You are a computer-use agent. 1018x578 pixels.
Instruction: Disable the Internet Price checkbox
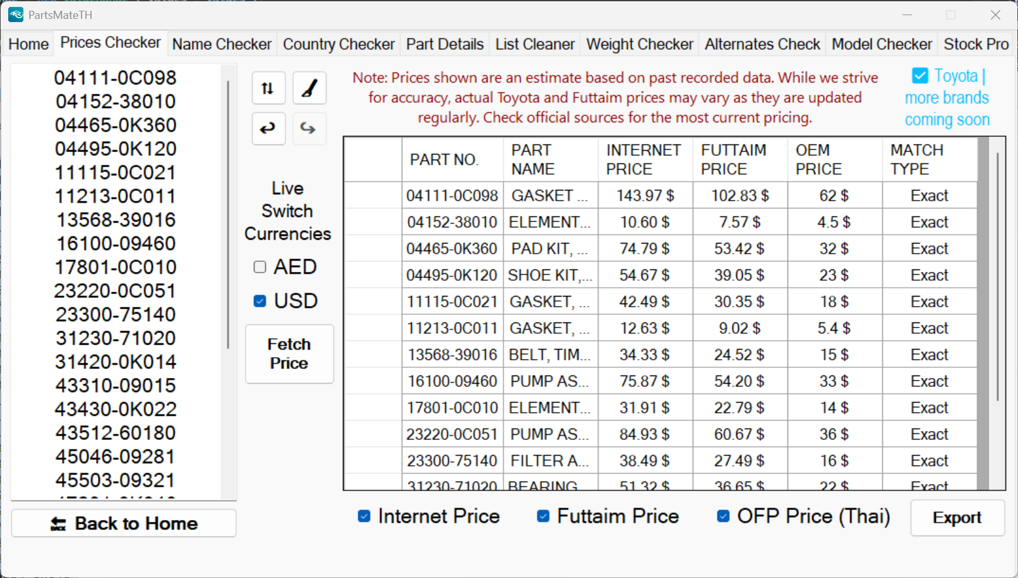pos(364,516)
